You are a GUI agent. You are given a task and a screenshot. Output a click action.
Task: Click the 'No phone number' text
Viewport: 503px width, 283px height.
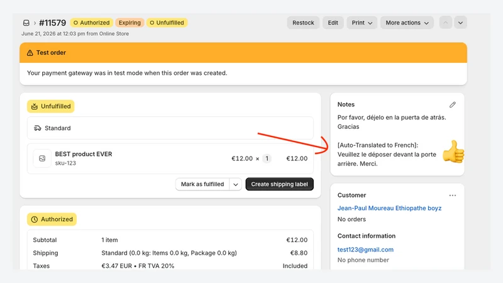coord(363,260)
